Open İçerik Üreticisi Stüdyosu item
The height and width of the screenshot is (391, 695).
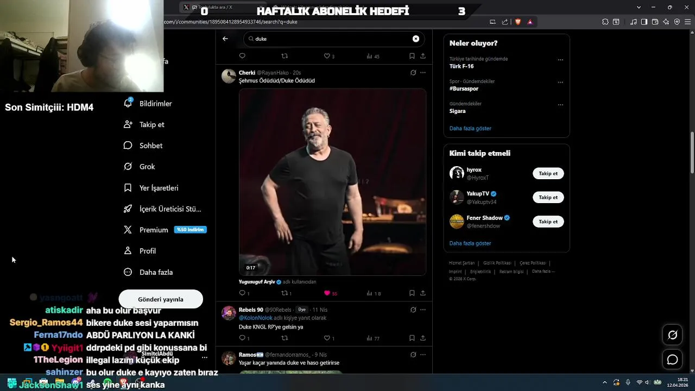[162, 209]
